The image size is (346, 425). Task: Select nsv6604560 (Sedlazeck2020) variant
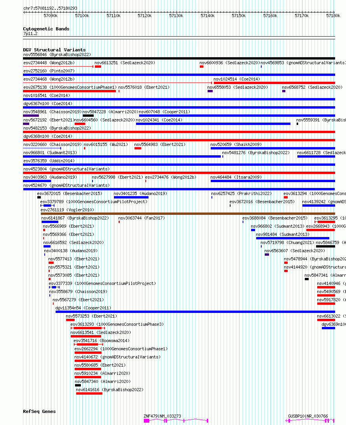coord(105,120)
